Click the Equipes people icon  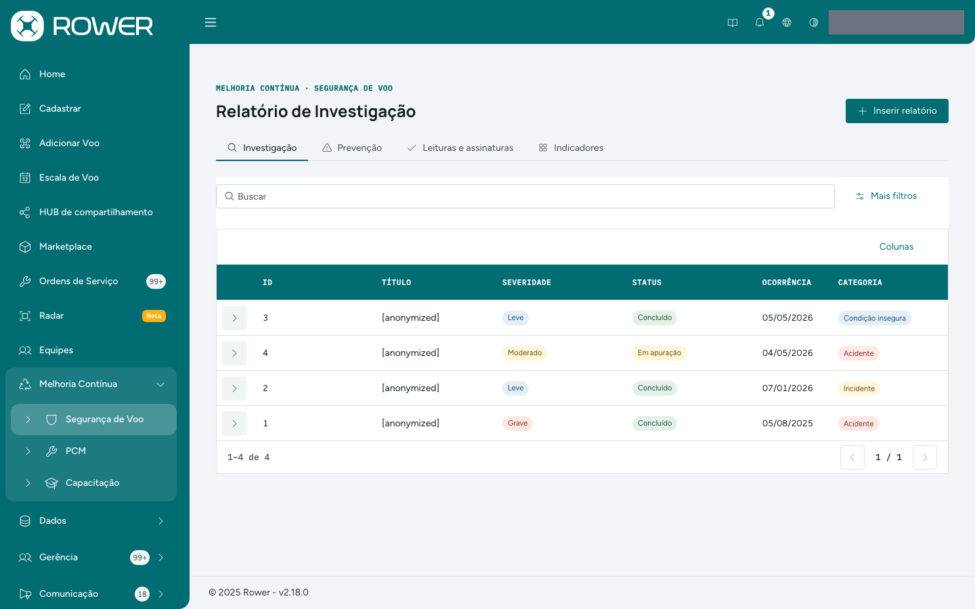tap(25, 351)
